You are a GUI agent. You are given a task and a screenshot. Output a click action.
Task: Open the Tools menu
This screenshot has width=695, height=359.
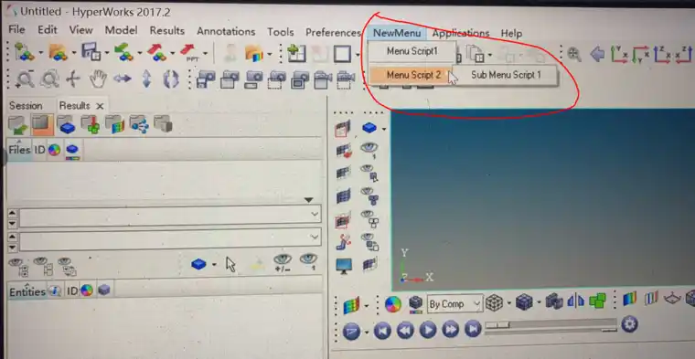[x=280, y=32]
